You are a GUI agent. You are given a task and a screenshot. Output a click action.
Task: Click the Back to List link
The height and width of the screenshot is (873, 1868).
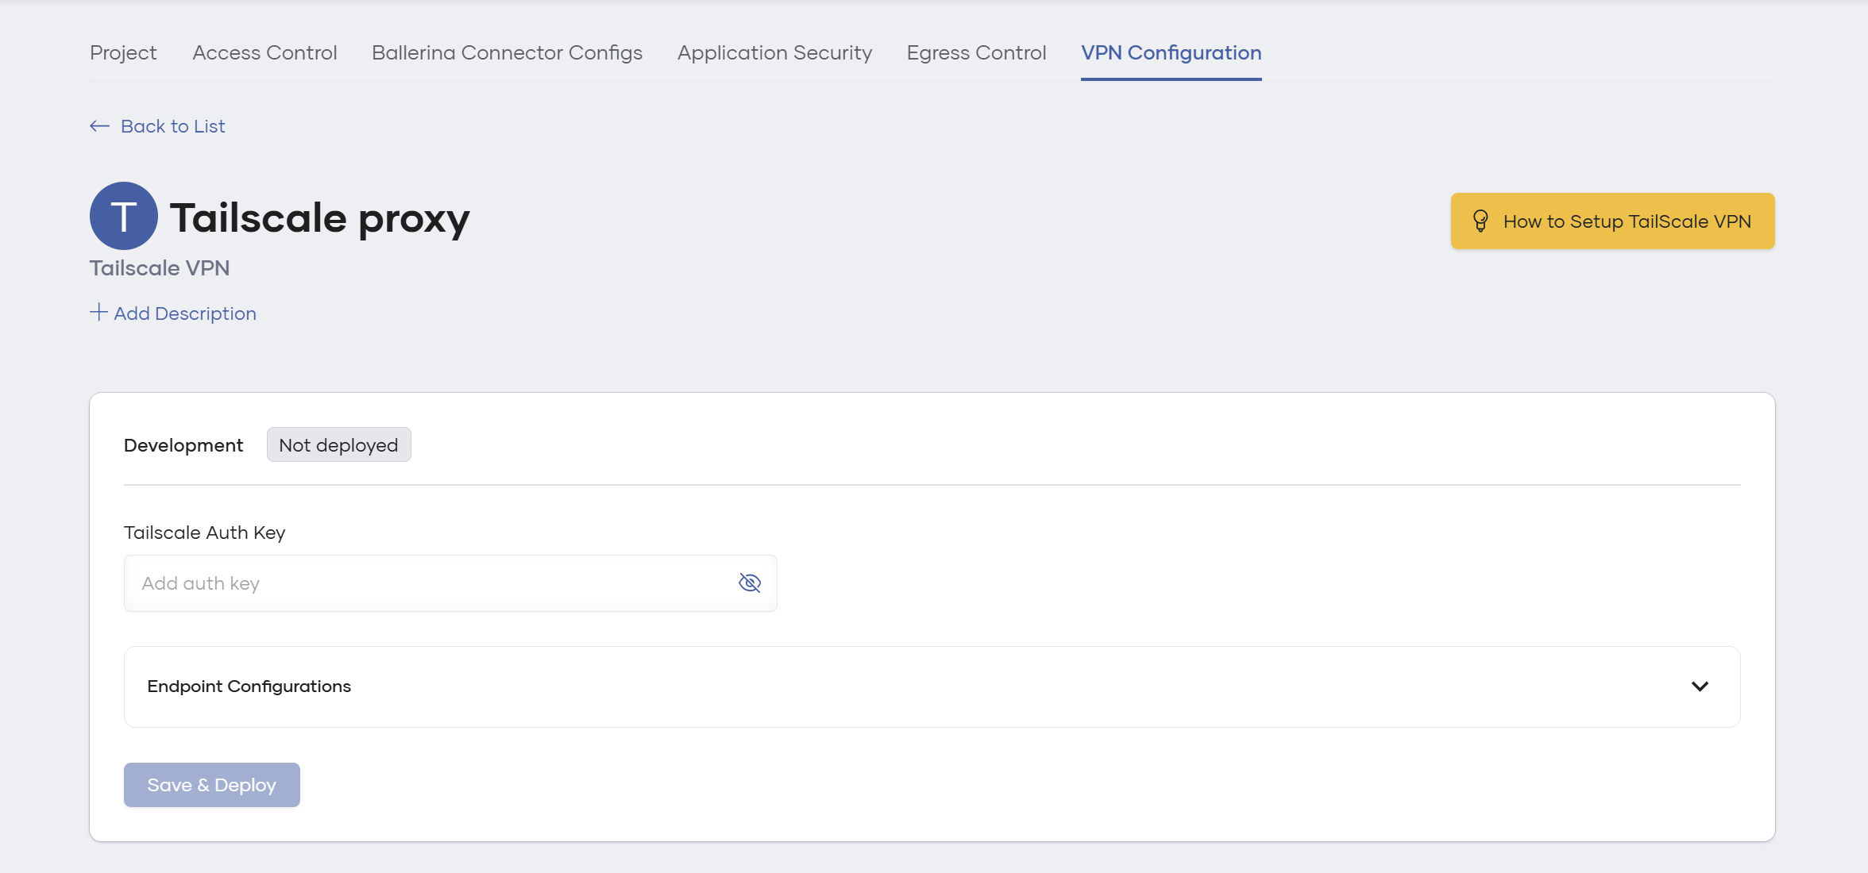coord(157,126)
